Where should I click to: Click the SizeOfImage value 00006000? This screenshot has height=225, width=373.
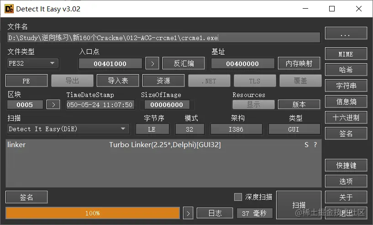point(167,104)
